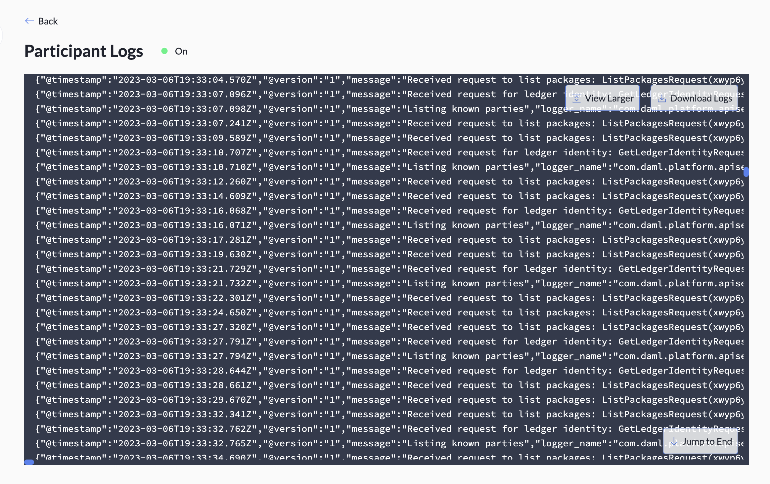Click the back arrow icon

tap(29, 21)
